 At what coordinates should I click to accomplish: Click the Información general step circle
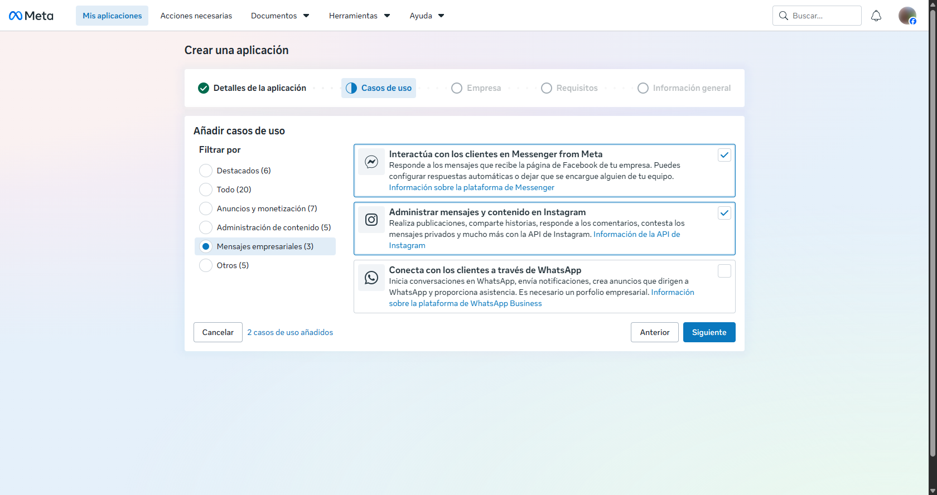click(643, 88)
